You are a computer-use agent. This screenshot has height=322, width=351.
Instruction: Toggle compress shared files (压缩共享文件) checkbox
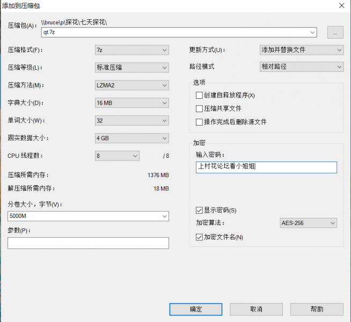point(200,108)
